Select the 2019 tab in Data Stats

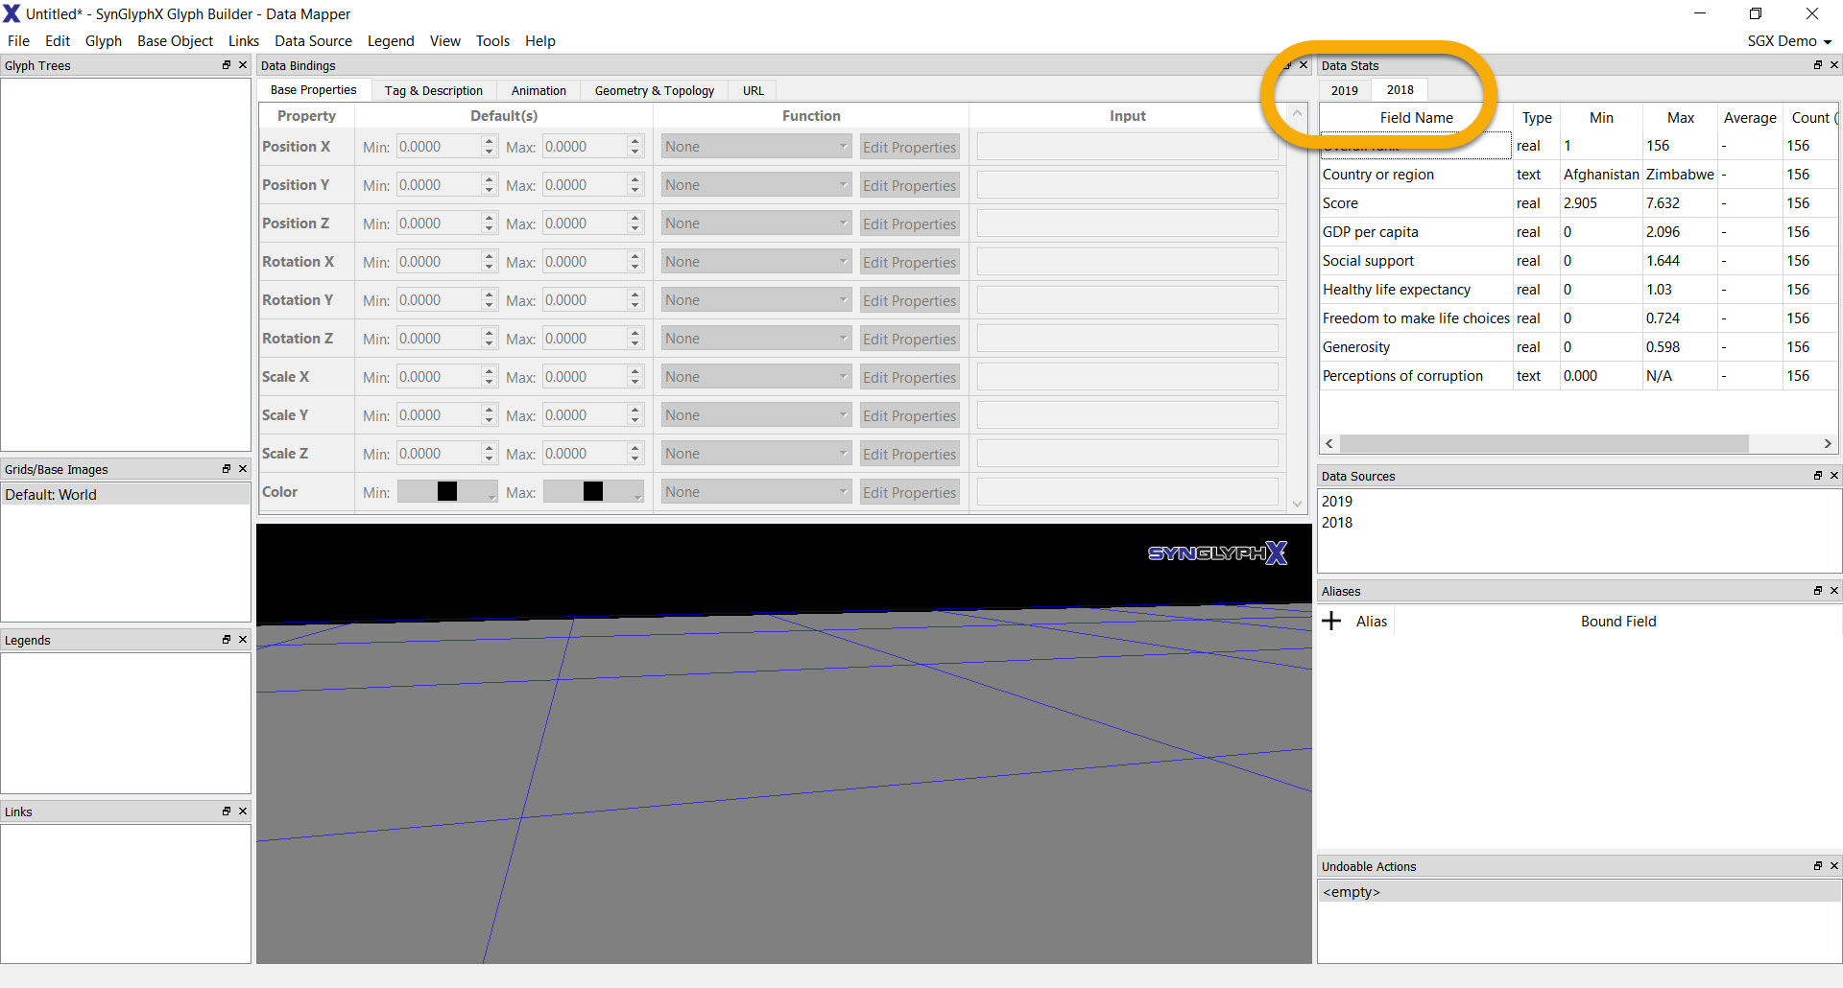[x=1345, y=90]
